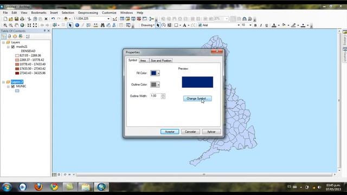Viewport: 347px width, 195px height.
Task: Click the MUNIC layer symbol swatch
Action: point(17,91)
